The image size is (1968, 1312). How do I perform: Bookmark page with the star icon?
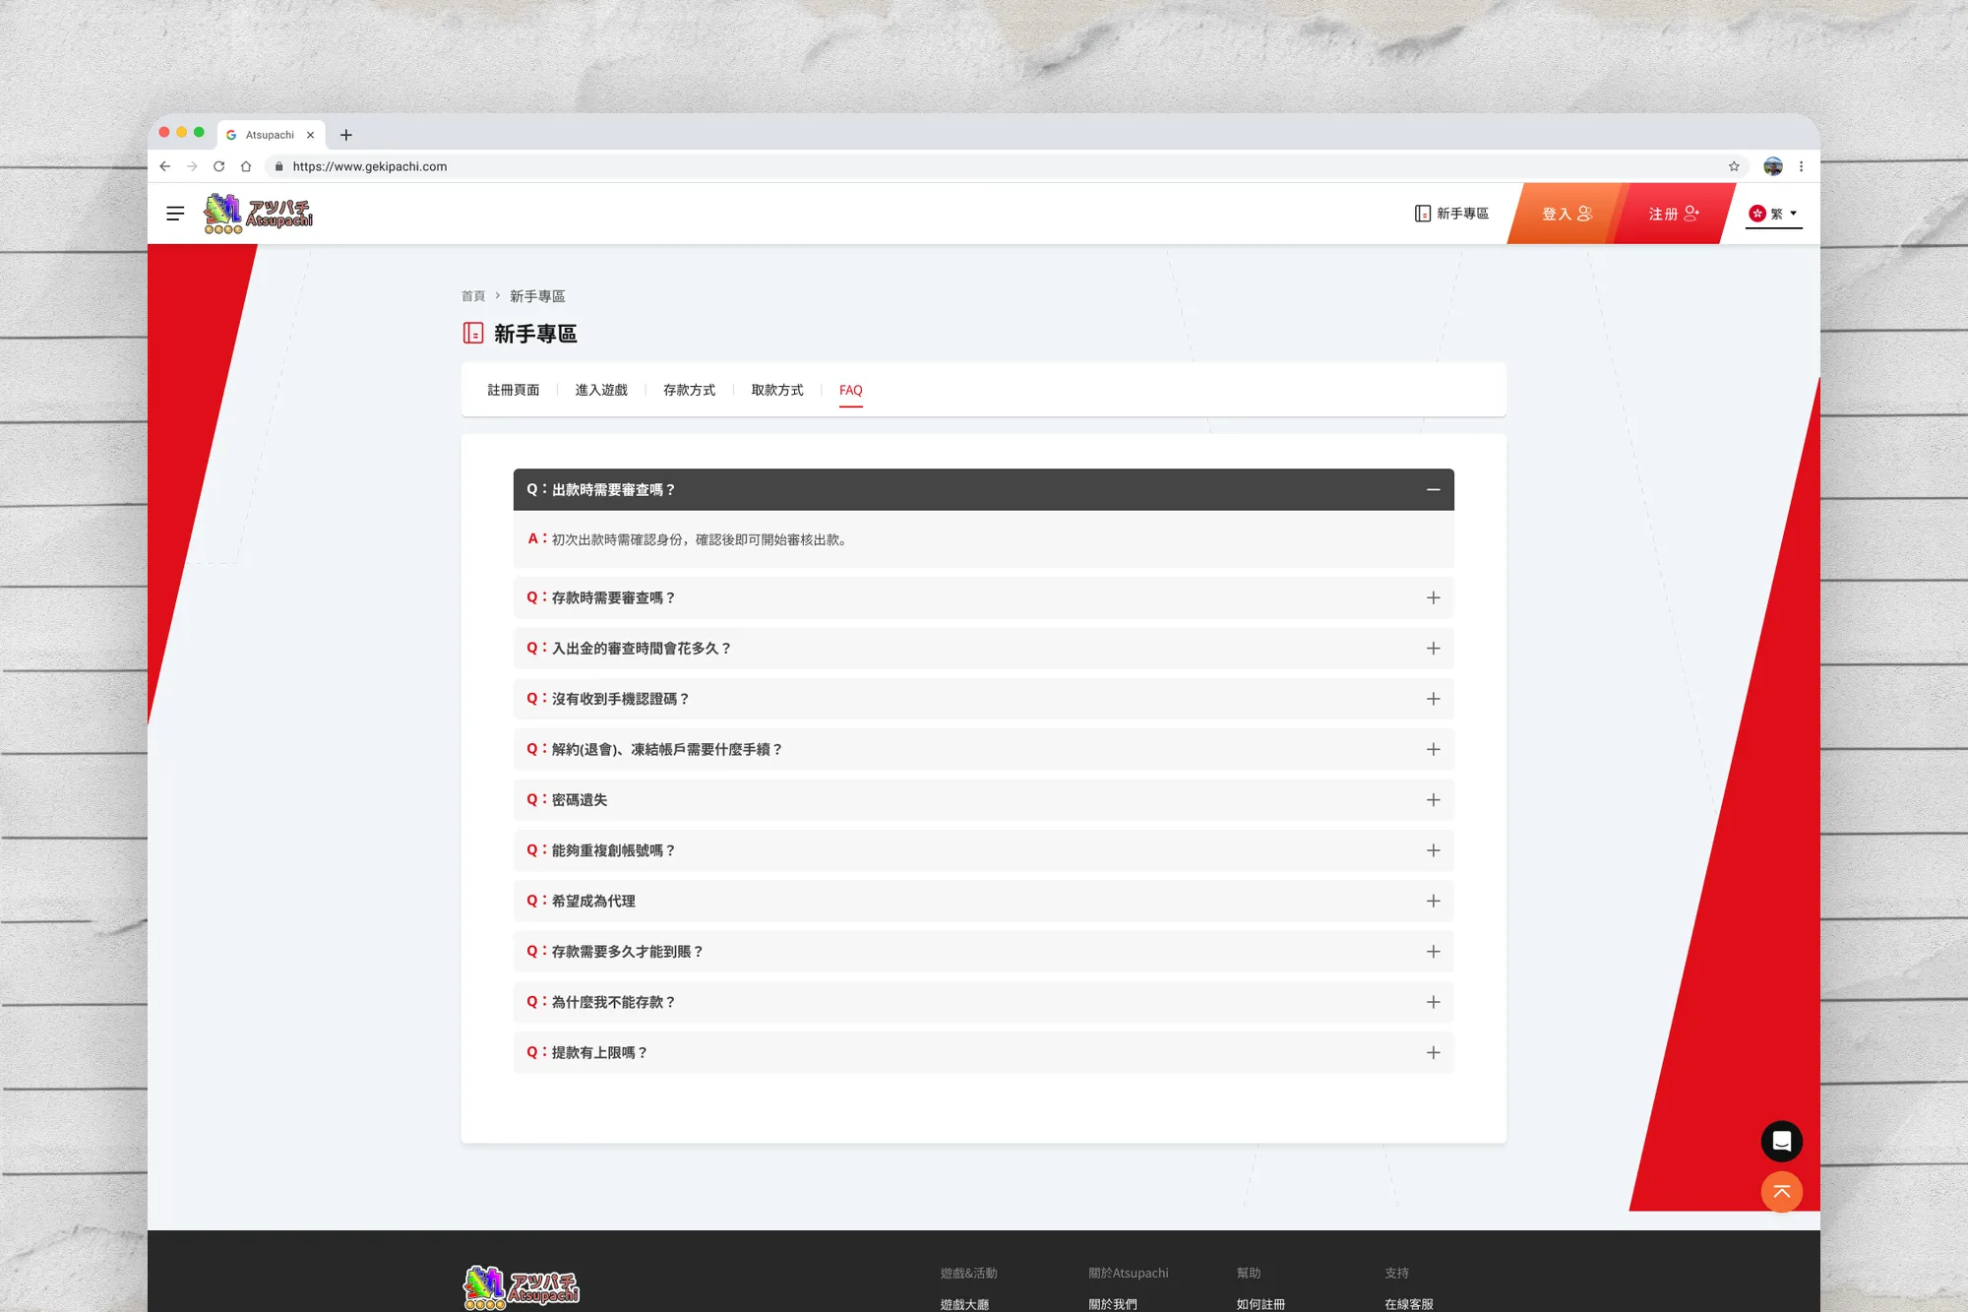click(x=1734, y=166)
